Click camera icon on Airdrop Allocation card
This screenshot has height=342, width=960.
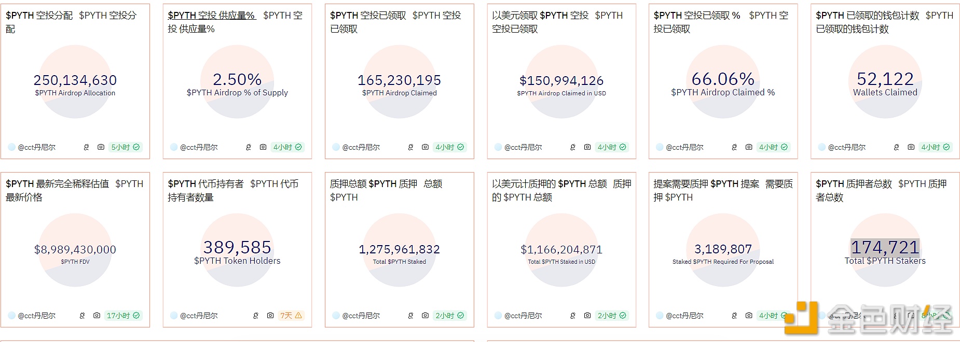(x=101, y=147)
